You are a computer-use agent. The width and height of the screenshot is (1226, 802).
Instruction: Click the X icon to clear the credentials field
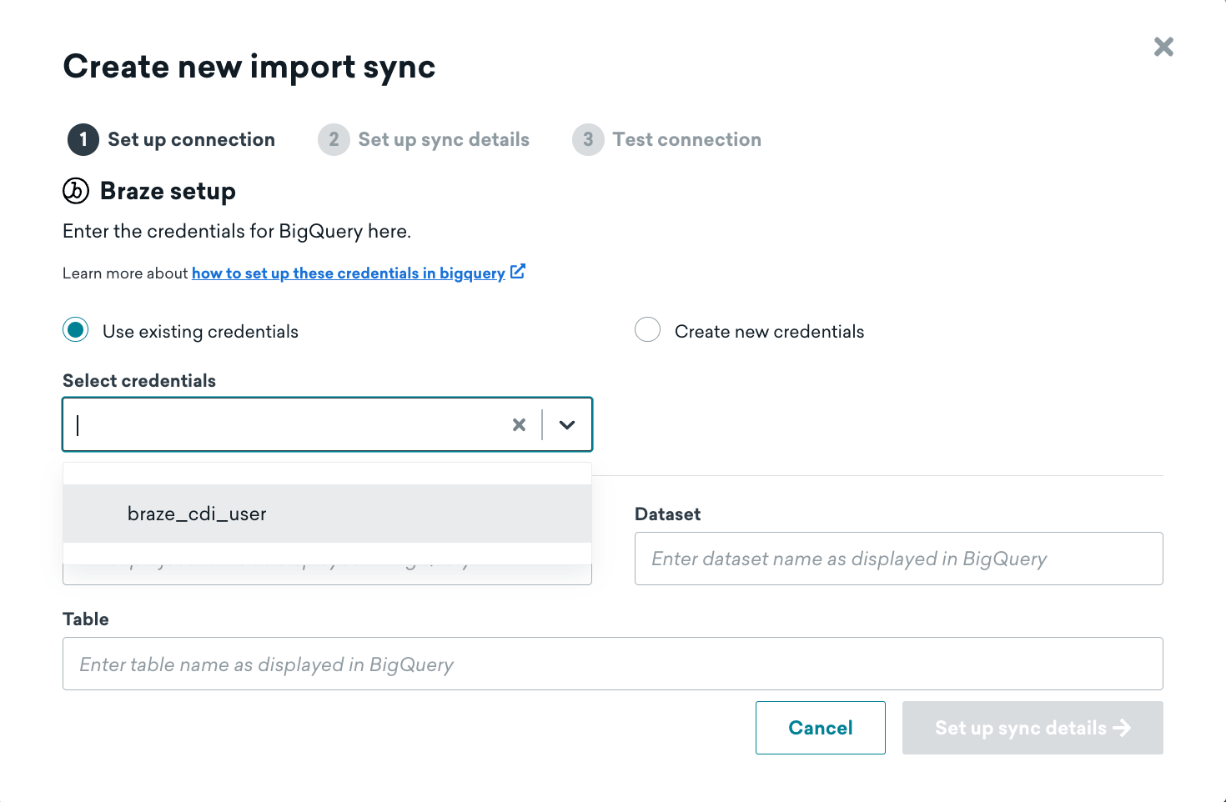(519, 424)
